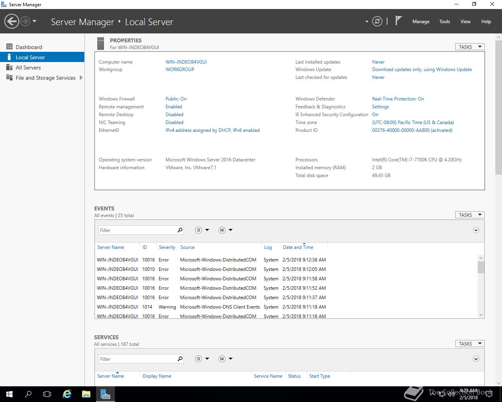Click the WORKGROUP link
Image resolution: width=502 pixels, height=402 pixels.
click(180, 69)
